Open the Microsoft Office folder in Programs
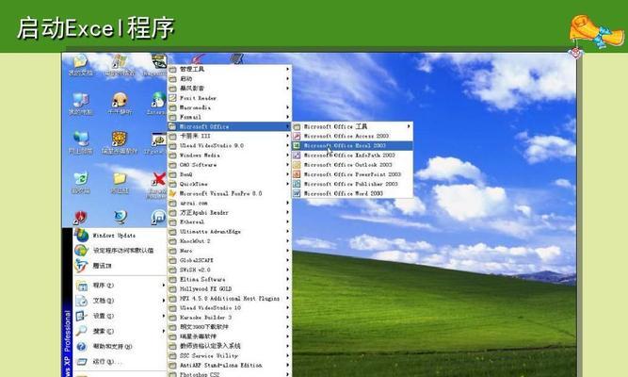Image resolution: width=628 pixels, height=377 pixels. (x=230, y=126)
